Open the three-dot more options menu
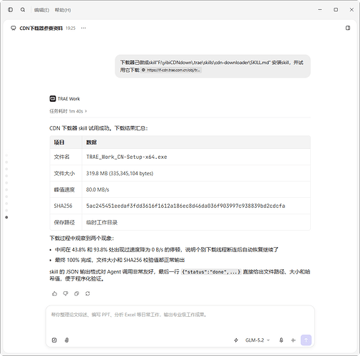Image resolution: width=360 pixels, height=356 pixels. click(x=83, y=28)
